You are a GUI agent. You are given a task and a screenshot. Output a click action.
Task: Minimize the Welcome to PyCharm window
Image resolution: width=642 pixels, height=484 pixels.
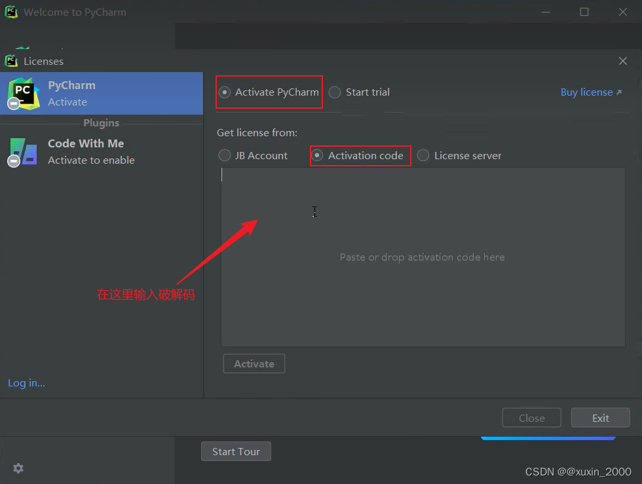[x=545, y=12]
